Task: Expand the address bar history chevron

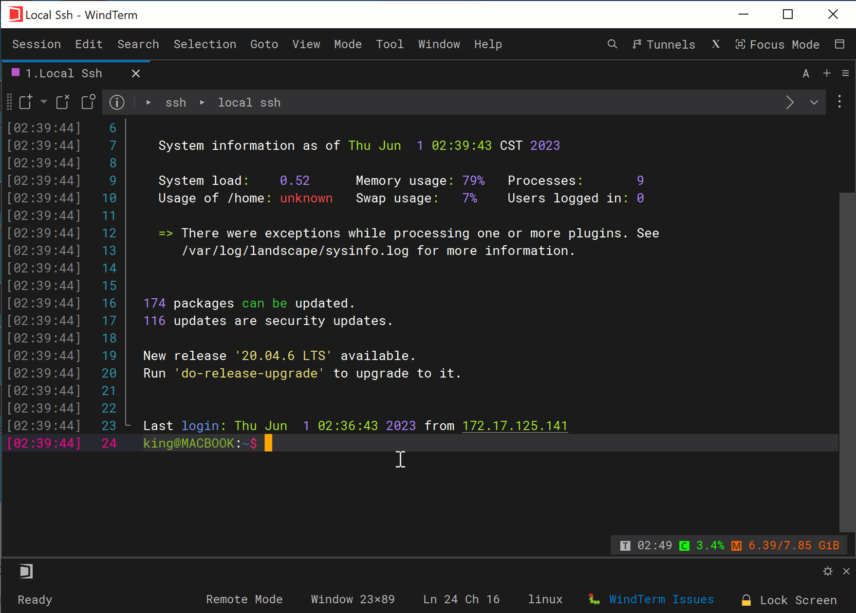Action: coord(814,102)
